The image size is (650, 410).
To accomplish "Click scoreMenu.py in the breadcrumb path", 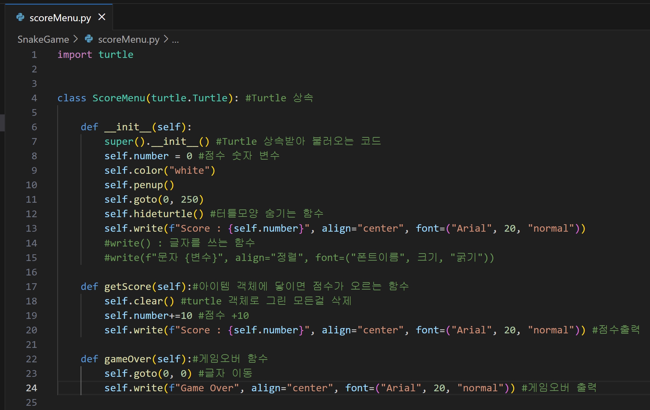I will pyautogui.click(x=129, y=39).
